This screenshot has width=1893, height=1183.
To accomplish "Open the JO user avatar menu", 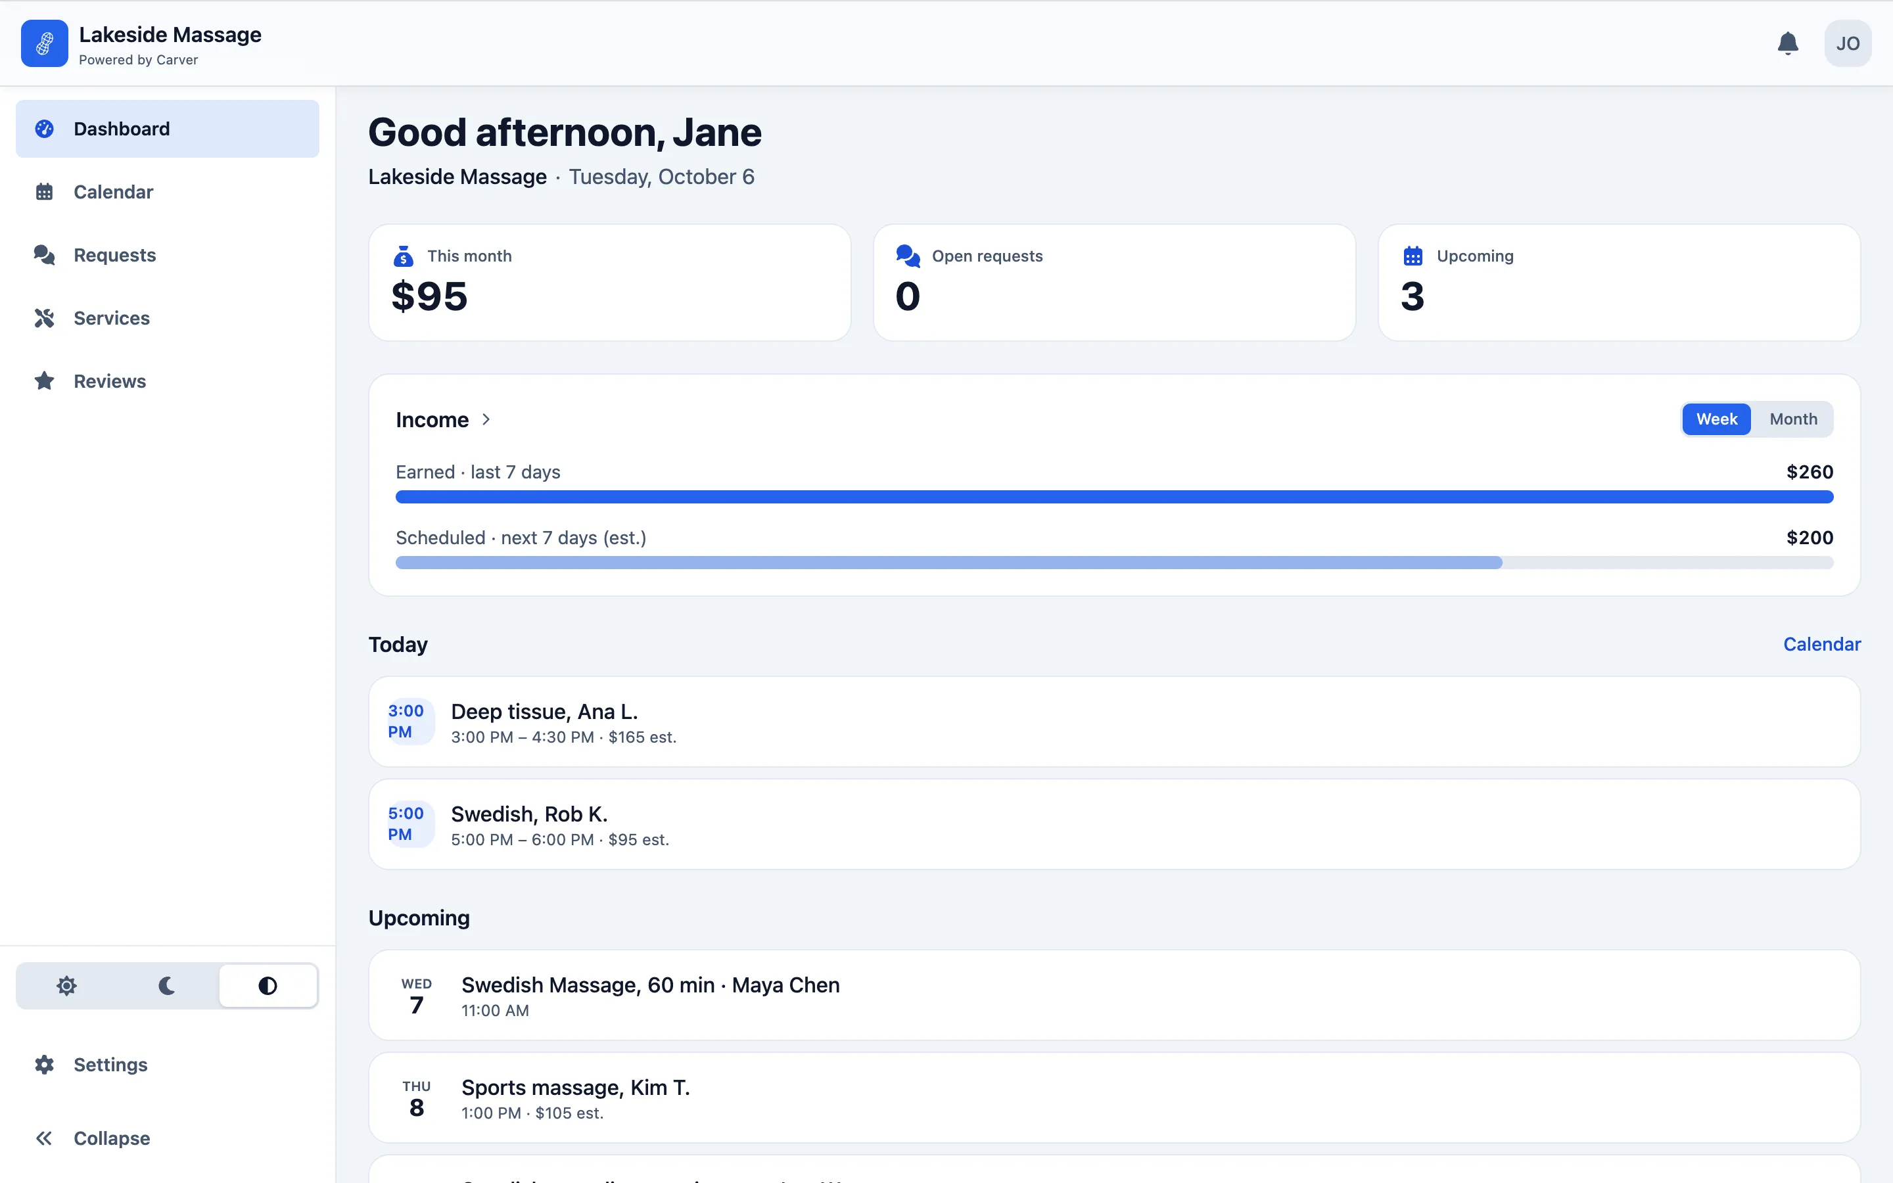I will coord(1848,43).
